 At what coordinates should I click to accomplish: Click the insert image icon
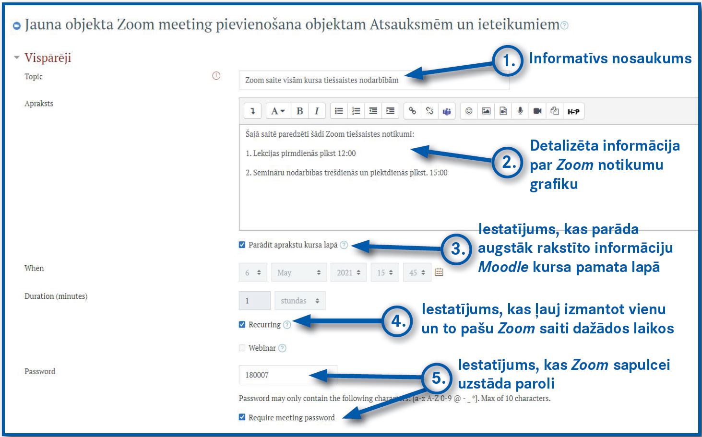[x=486, y=111]
